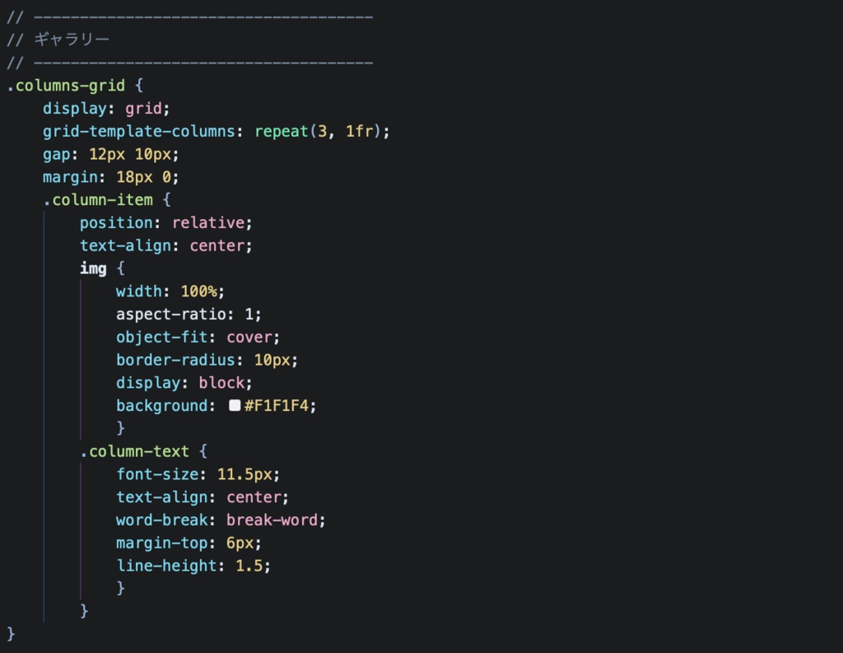Click the closing brace of .column-text block
Viewport: 843px width, 653px height.
(120, 588)
